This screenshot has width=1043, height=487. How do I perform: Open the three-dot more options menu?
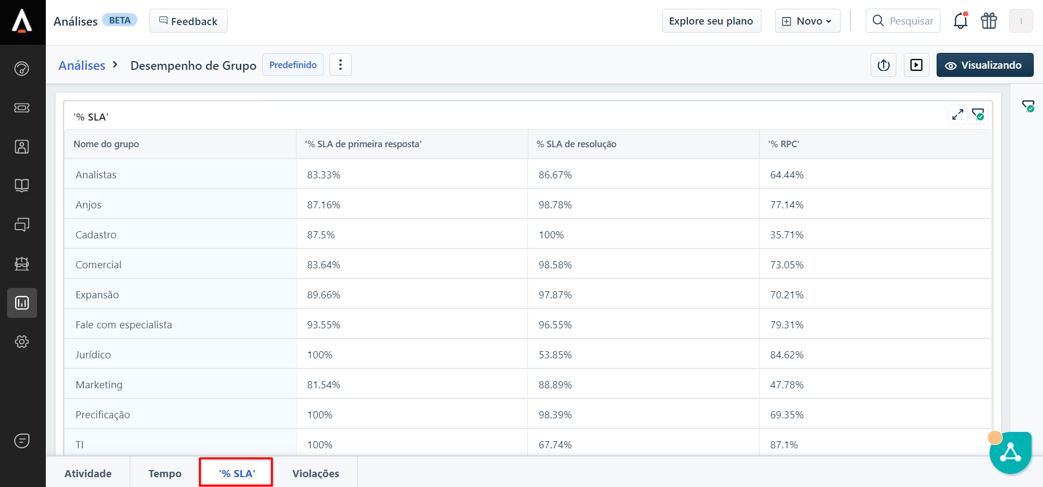coord(340,65)
